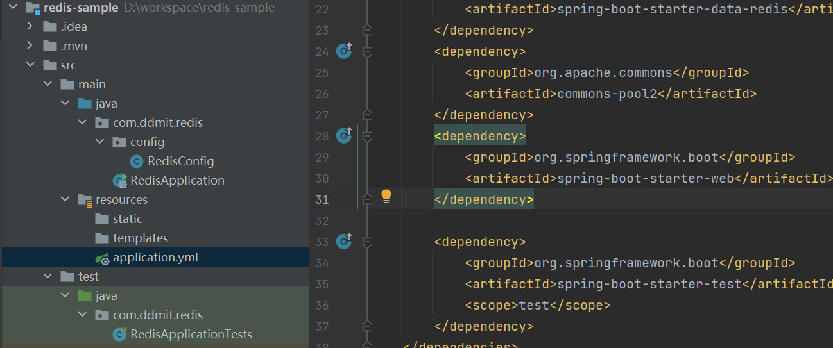Expand the .idea folder

tap(30, 27)
